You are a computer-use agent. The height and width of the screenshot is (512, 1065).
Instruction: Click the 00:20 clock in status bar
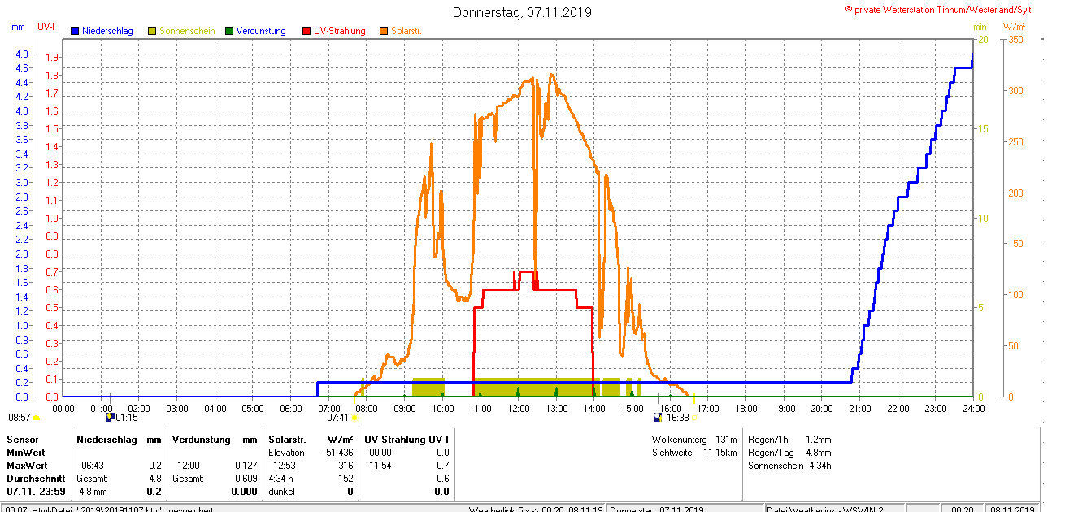coord(963,509)
